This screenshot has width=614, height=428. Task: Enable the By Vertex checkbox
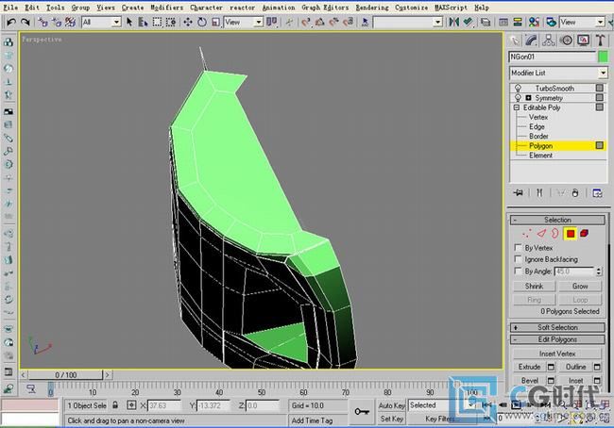(x=518, y=248)
